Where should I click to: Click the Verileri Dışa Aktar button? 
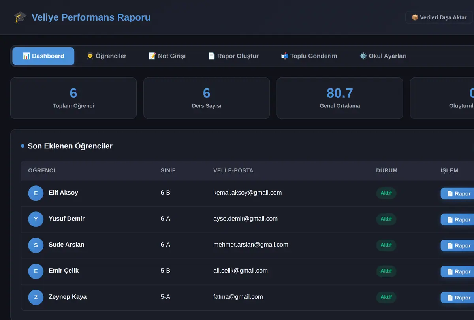[x=439, y=17]
